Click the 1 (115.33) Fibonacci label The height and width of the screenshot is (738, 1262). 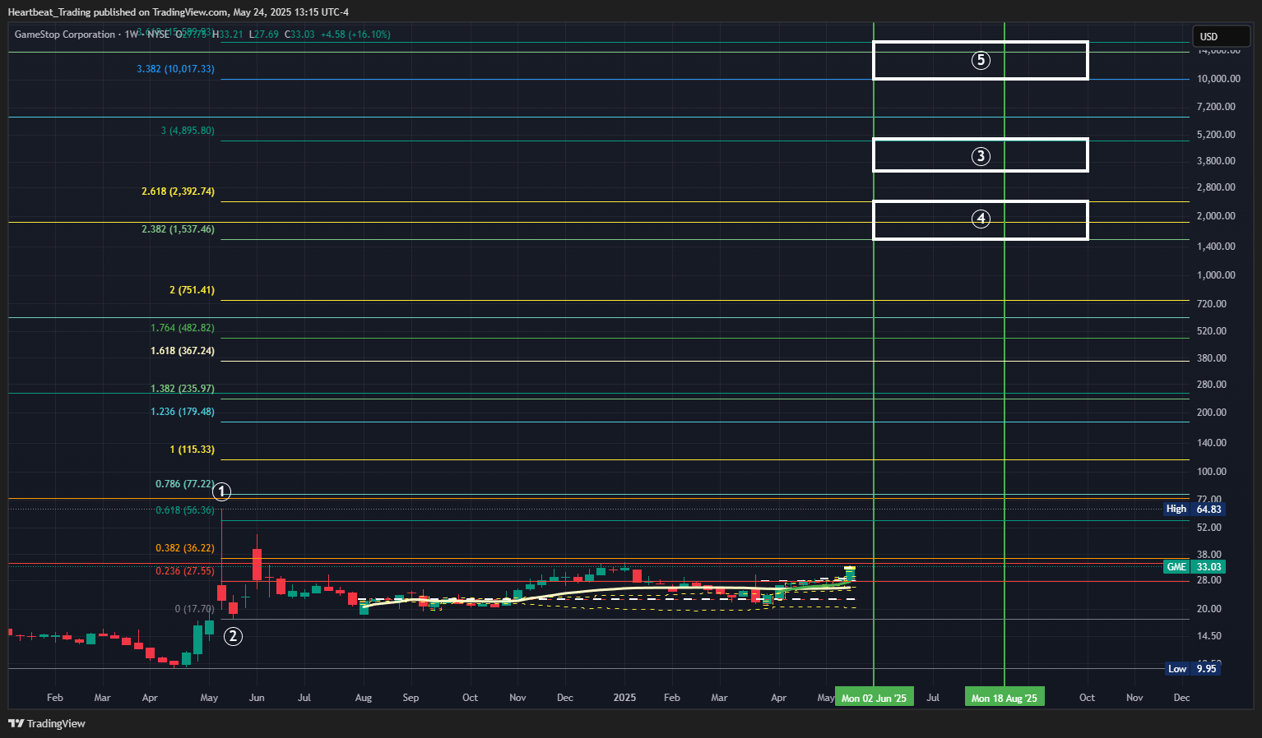pos(192,450)
